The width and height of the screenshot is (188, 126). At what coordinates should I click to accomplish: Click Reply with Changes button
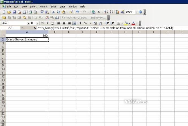[x=76, y=18]
